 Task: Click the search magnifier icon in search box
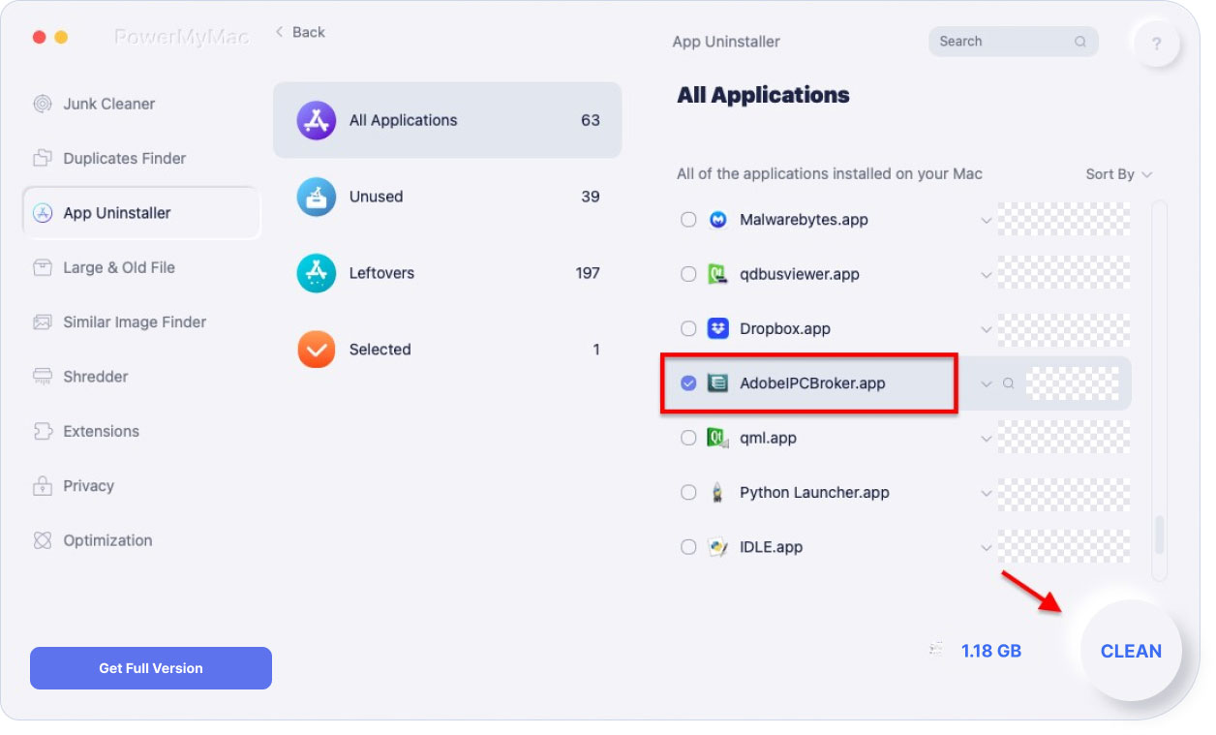(x=1080, y=42)
